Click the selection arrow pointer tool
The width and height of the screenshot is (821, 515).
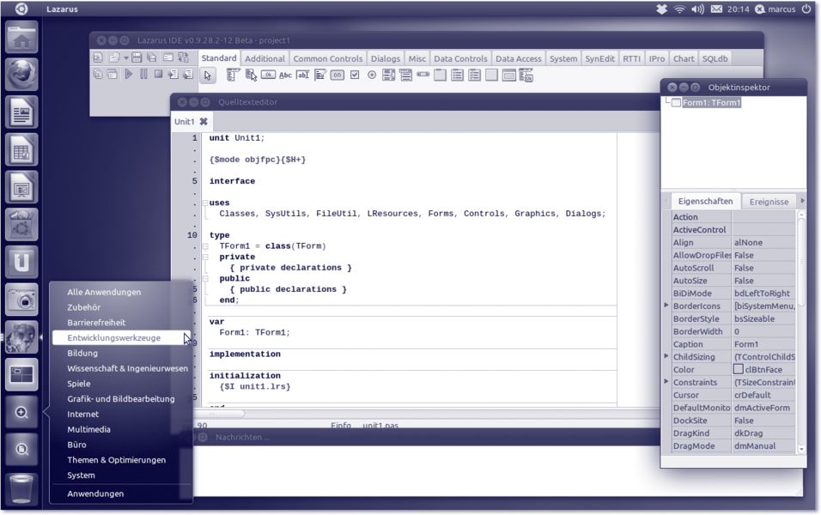208,76
